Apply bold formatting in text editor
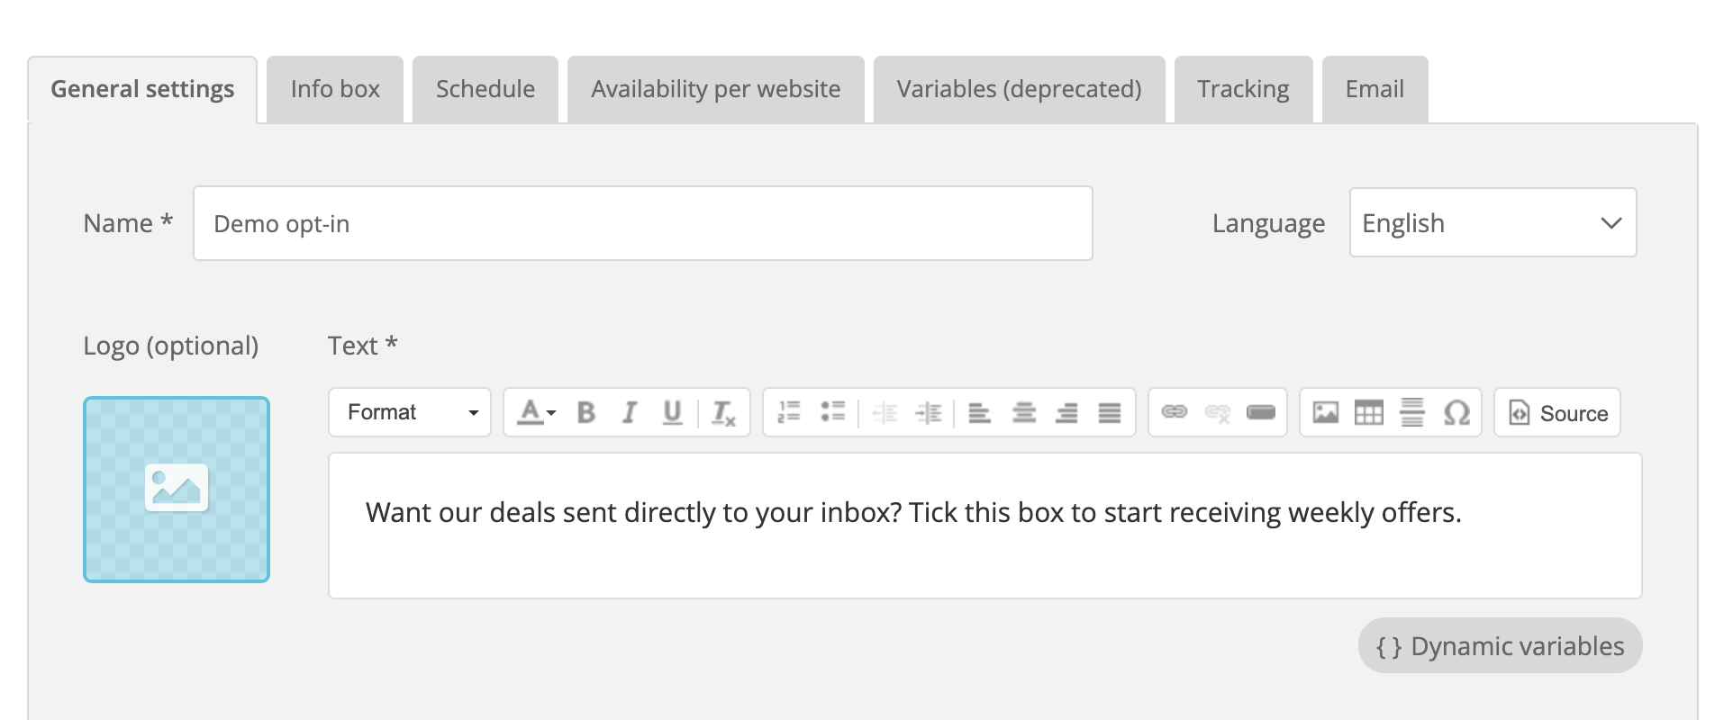Viewport: 1724px width, 720px height. coord(586,412)
